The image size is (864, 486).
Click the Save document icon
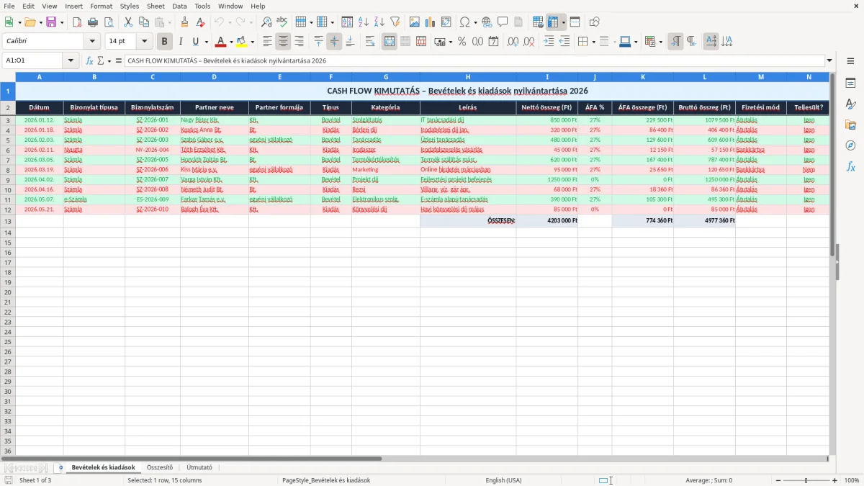click(51, 22)
